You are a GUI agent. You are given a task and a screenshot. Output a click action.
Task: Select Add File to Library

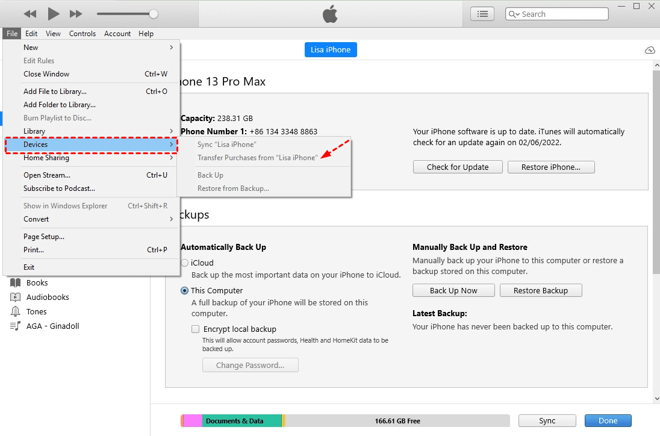92,92
